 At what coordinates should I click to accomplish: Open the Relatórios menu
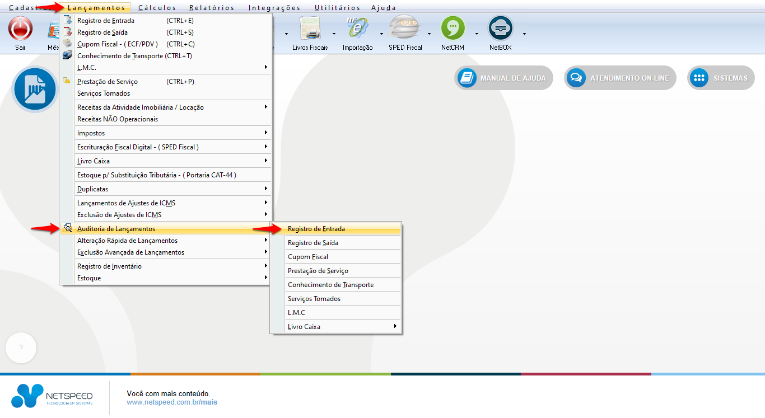click(212, 8)
